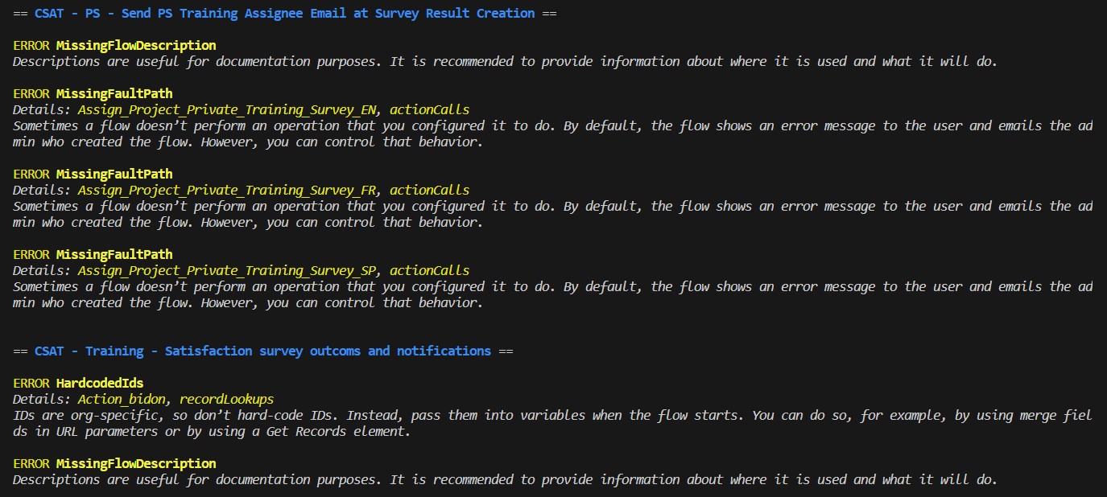Open the Assign_Project_Private_Training_Survey_SP flow link
The width and height of the screenshot is (1107, 497).
coord(226,270)
